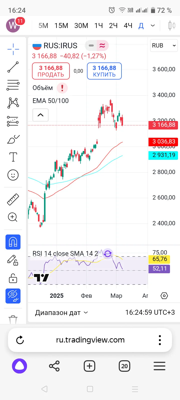Screen dimensions: 180x400
Task: Click the pink delayed data indicator
Action: point(102,45)
